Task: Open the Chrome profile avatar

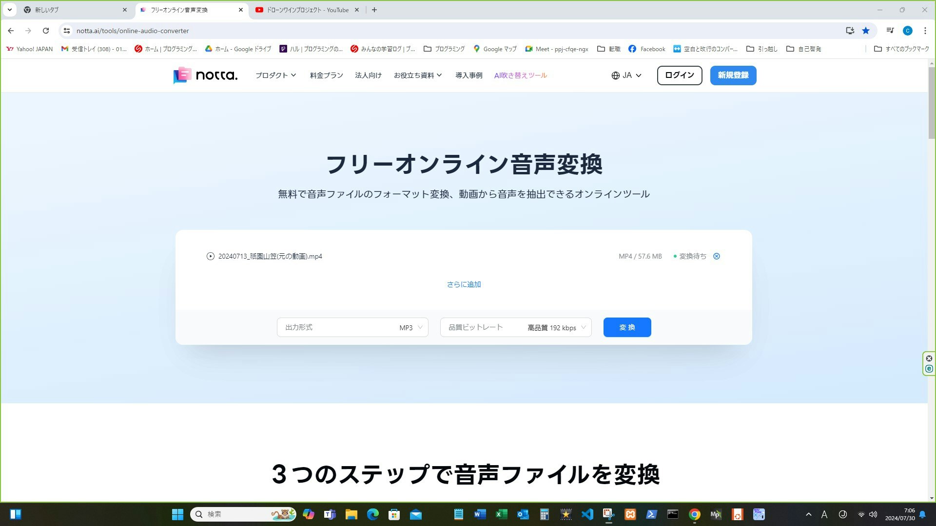Action: 907,30
